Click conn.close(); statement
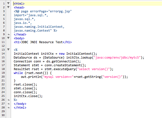Viewport: 162px width, 118px height. point(25,92)
